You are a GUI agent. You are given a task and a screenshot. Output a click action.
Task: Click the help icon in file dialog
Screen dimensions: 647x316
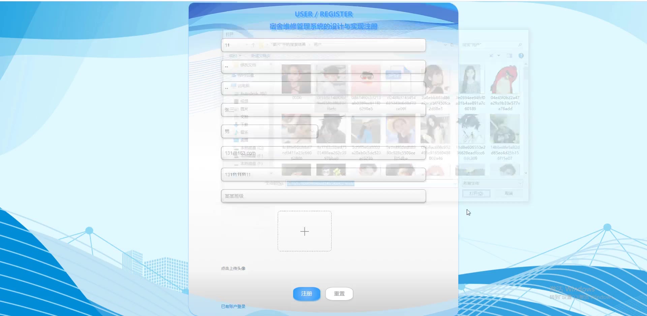(521, 56)
